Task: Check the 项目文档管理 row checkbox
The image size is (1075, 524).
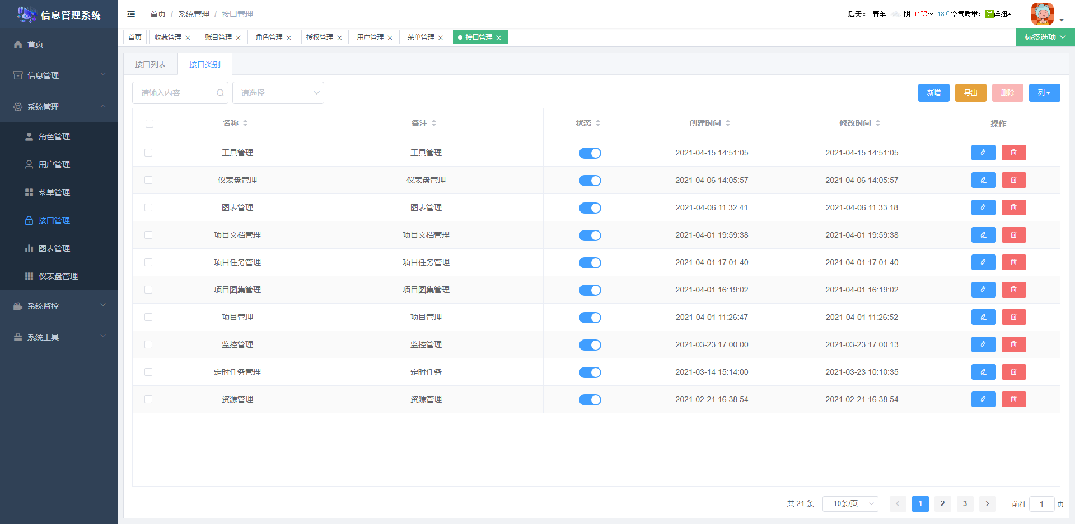Action: tap(148, 235)
